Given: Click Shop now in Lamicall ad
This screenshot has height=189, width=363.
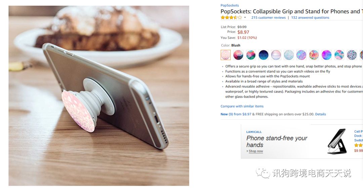Looking at the screenshot, I should pos(255,151).
